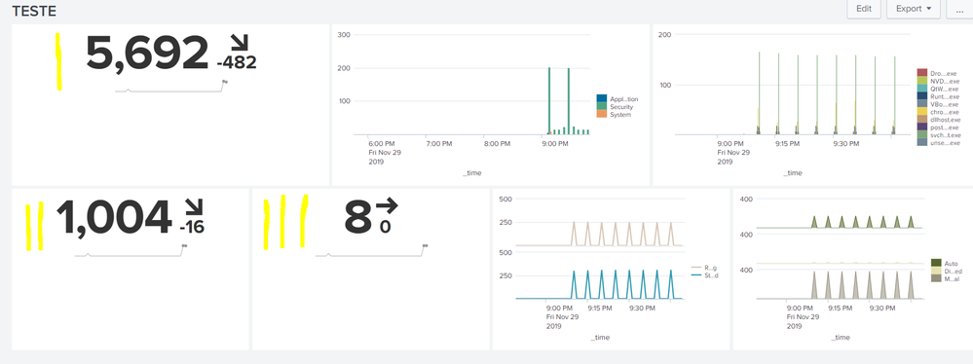The height and width of the screenshot is (364, 973).
Task: Click the -482 trend delta value
Action: (x=237, y=62)
